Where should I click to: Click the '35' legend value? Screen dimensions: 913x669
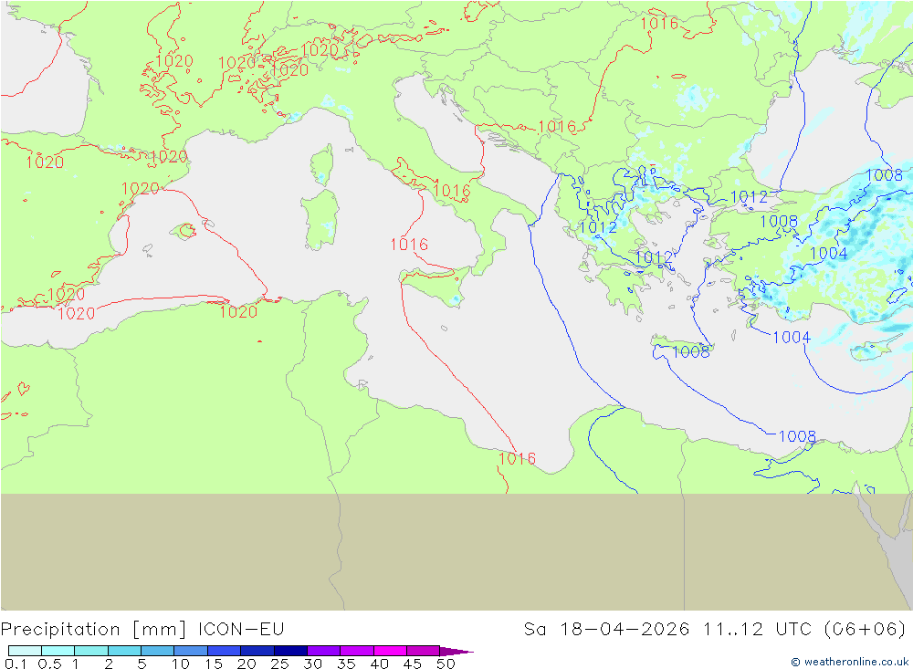click(346, 664)
